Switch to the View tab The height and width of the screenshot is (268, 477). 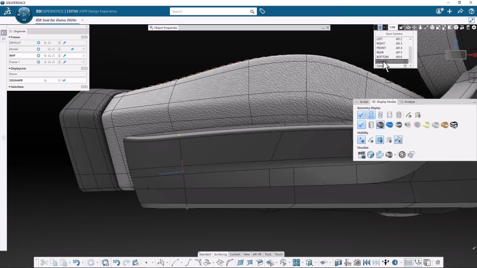[246, 254]
